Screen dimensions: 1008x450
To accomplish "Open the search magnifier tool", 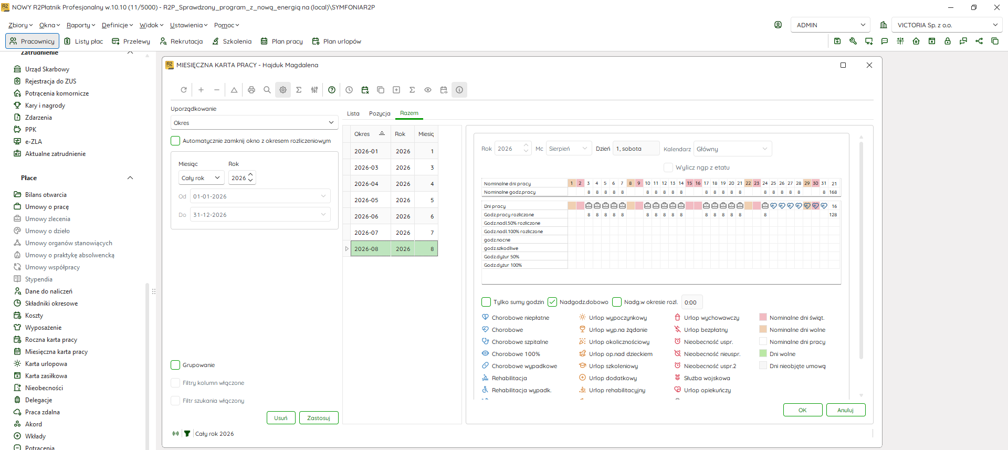I will coord(267,90).
